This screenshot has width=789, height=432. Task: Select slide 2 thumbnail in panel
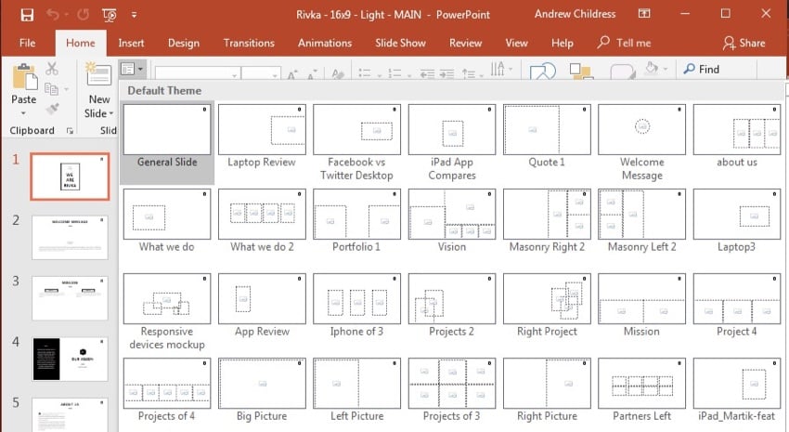(70, 238)
